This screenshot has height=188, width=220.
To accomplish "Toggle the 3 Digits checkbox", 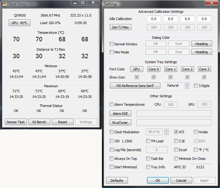I will coord(196,86).
